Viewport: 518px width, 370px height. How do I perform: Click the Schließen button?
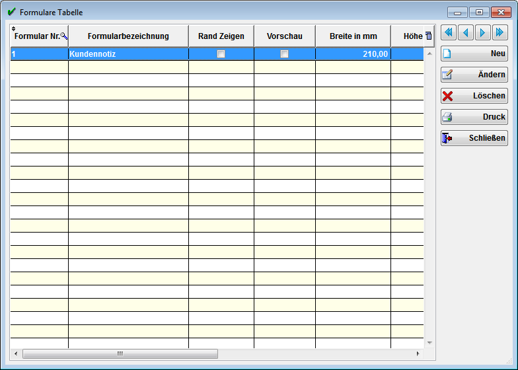click(x=474, y=138)
